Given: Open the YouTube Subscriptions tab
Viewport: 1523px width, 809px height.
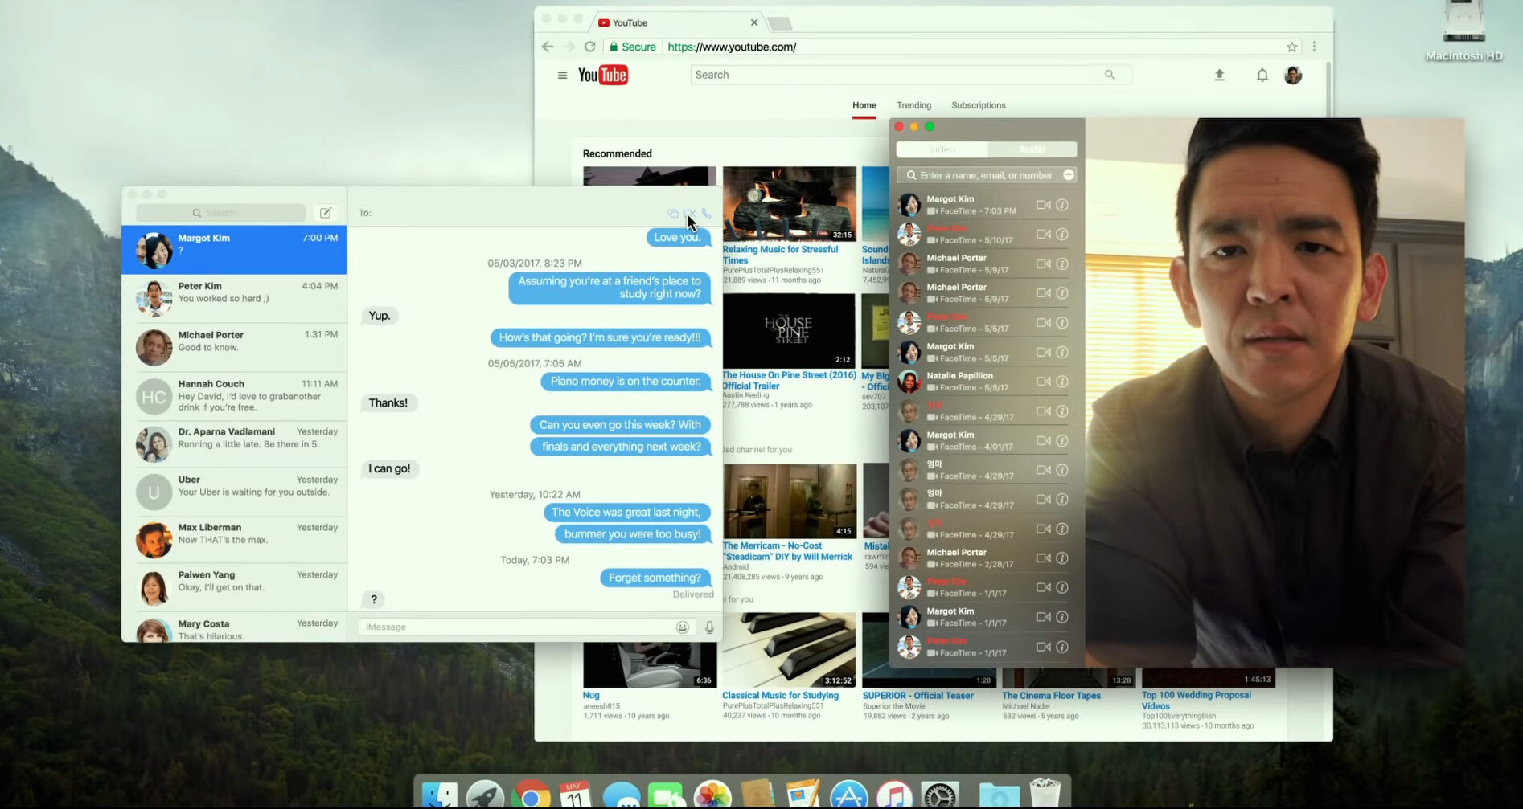Looking at the screenshot, I should [979, 105].
